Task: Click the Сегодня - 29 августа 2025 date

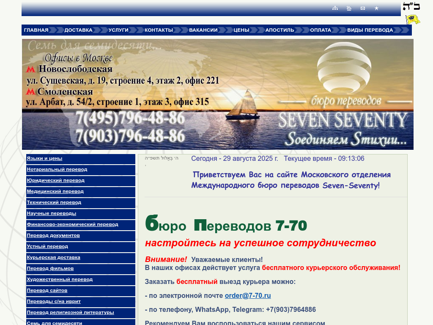Action: tap(234, 159)
